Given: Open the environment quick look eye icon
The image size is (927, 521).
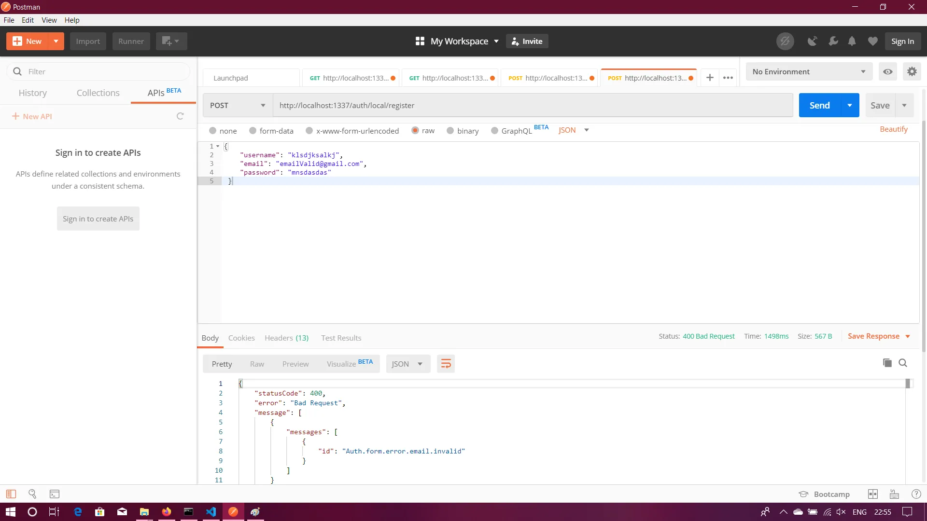Looking at the screenshot, I should (887, 71).
